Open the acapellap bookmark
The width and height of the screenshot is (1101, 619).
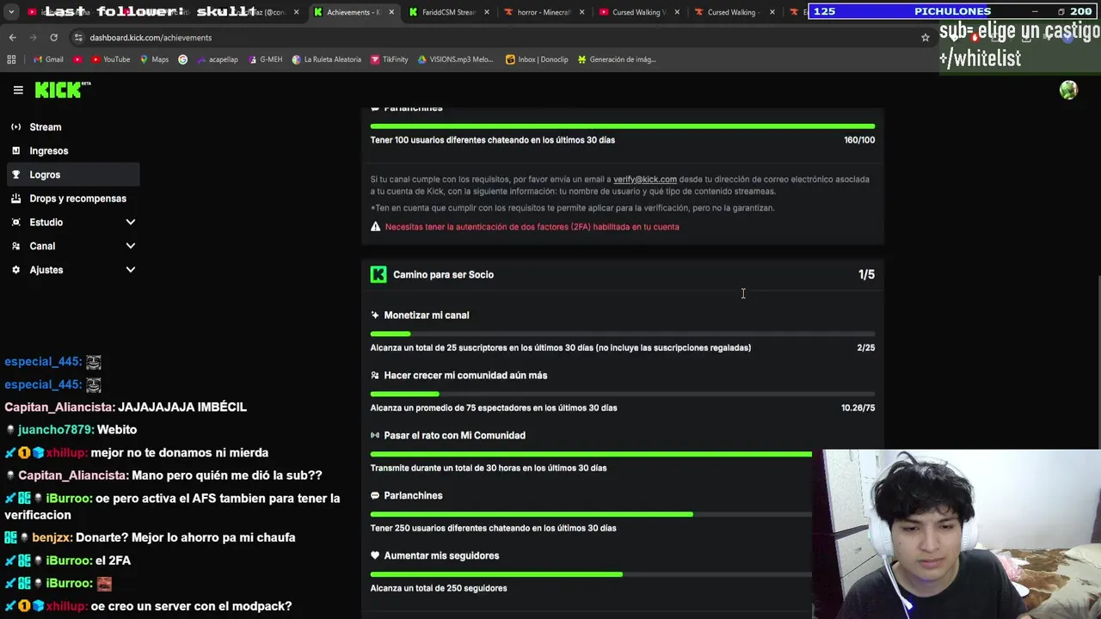click(217, 59)
